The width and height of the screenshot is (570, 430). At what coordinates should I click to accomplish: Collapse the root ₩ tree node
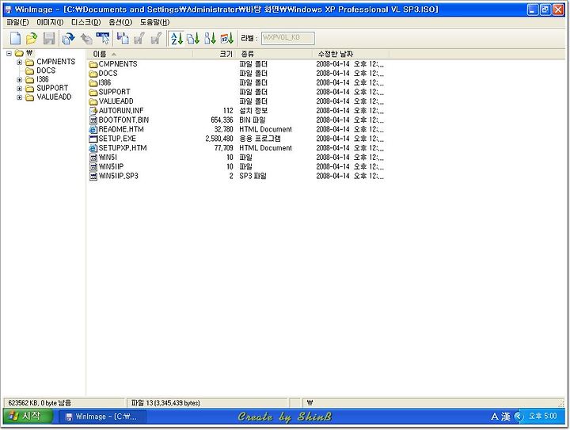coord(9,53)
